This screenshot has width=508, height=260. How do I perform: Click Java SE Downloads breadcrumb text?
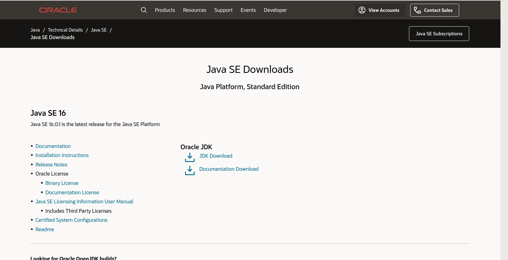click(52, 37)
